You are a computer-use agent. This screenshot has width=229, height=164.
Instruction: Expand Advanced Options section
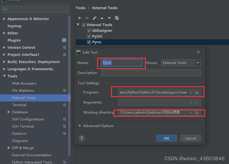[x=80, y=126]
